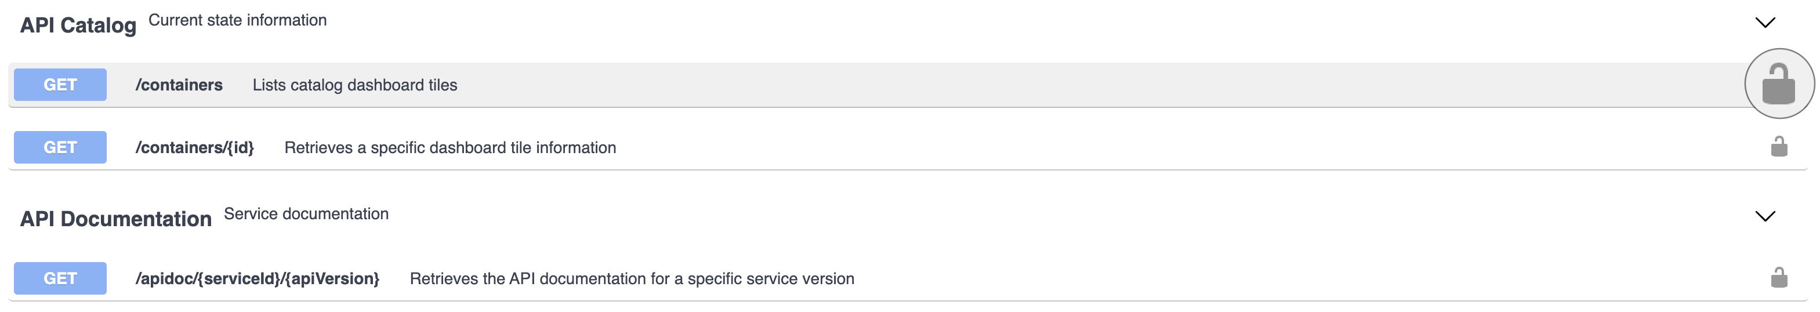
Task: Click 'Retrieves a specific dashboard tile information' summary
Action: coord(450,147)
